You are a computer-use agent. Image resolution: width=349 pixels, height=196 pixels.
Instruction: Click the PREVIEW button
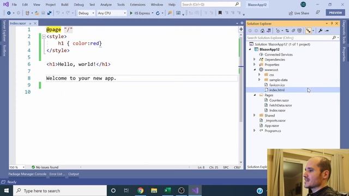pos(335,13)
